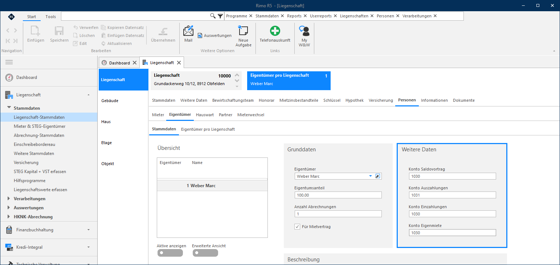Viewport: 560px width, 265px height.
Task: Open linked Eigentümer record icon
Action: point(378,176)
